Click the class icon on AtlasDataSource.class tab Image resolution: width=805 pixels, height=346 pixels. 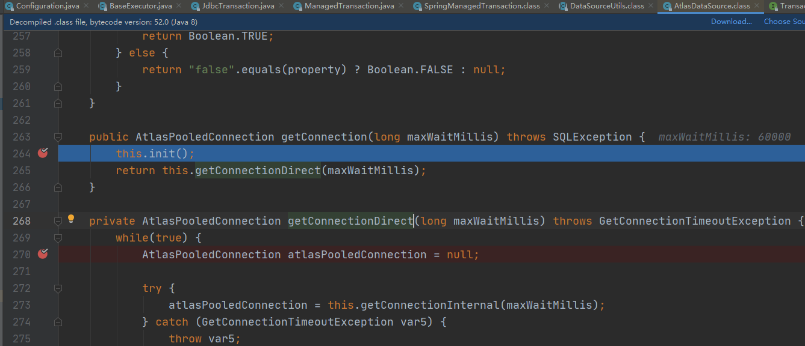(667, 6)
